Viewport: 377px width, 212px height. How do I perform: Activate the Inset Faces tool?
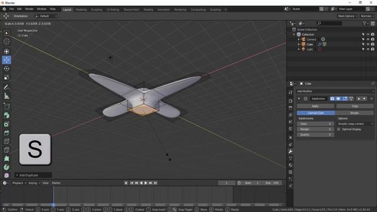click(x=6, y=124)
